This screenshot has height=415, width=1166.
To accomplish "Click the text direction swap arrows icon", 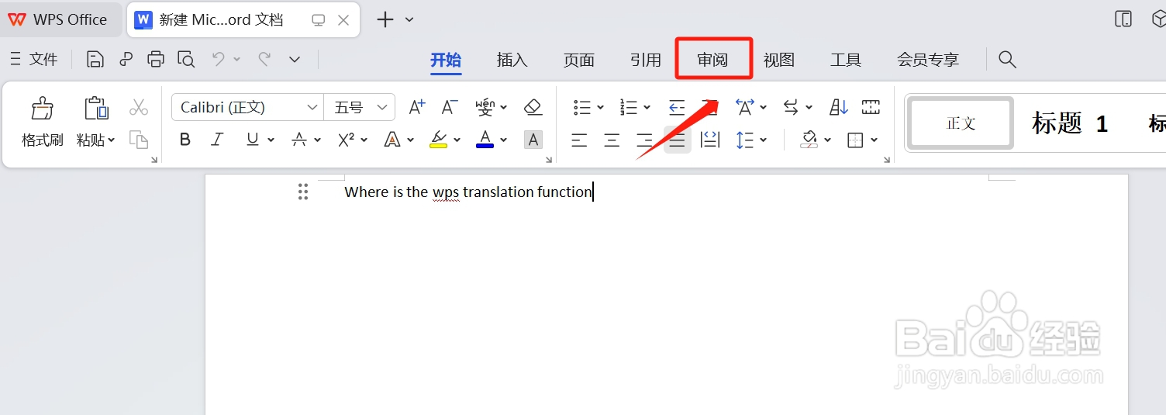I will tap(791, 107).
